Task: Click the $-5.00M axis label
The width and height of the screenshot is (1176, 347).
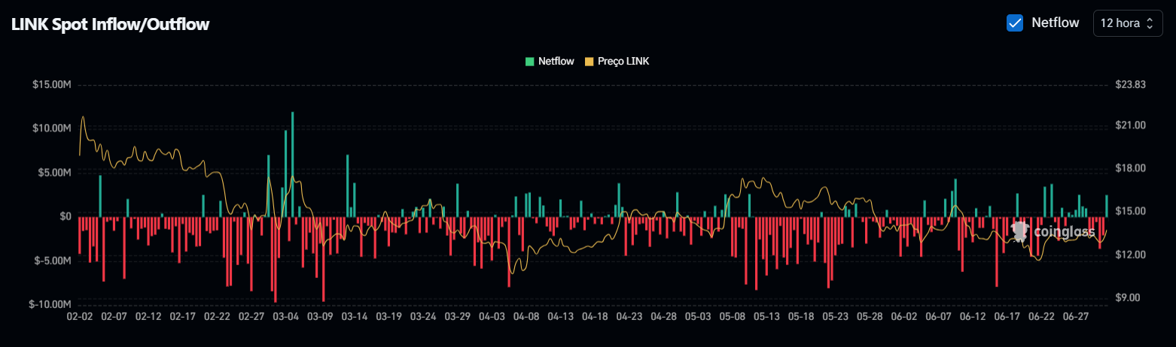Action: (53, 261)
